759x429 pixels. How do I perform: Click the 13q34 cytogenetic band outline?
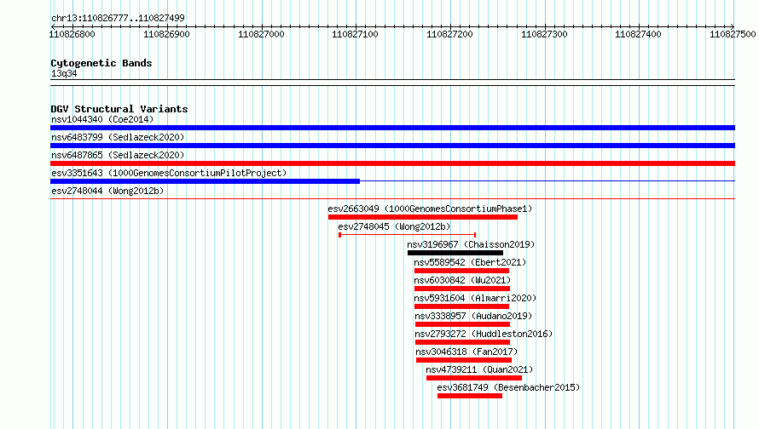[x=392, y=83]
